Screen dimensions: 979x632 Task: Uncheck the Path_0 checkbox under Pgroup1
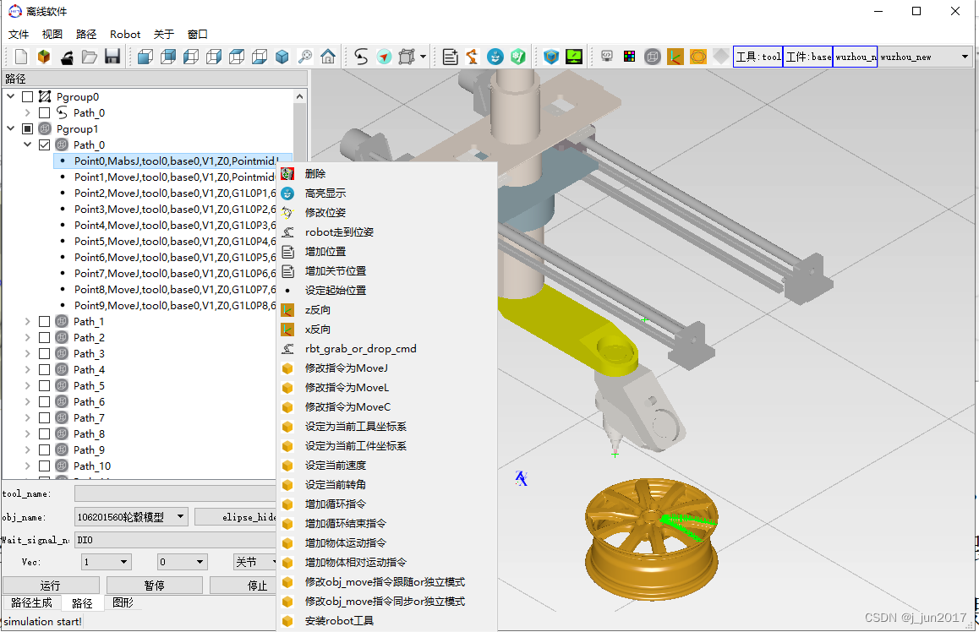(x=45, y=145)
